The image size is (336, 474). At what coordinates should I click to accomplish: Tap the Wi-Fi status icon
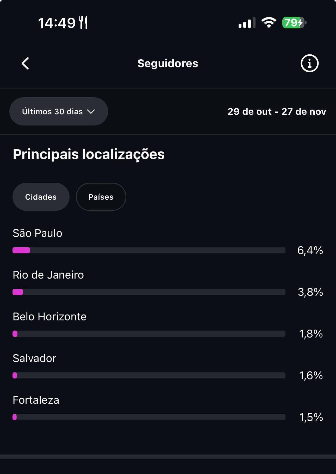[269, 23]
